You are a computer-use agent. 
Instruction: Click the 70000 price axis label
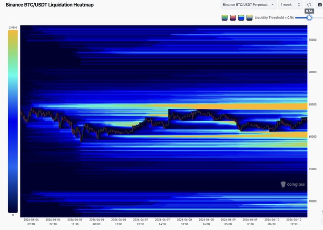click(313, 72)
